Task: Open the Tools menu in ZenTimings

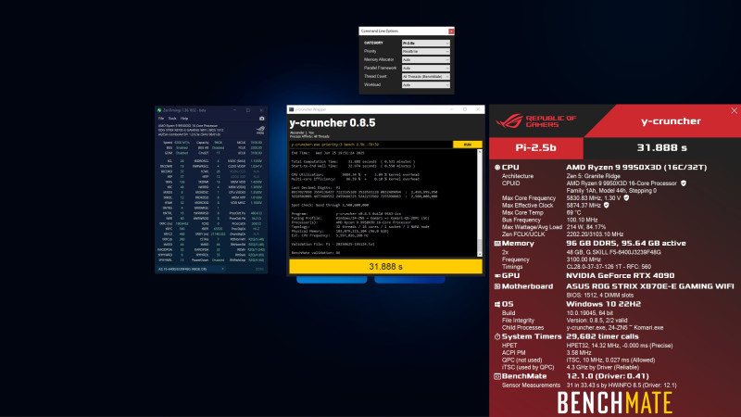Action: tap(172, 119)
